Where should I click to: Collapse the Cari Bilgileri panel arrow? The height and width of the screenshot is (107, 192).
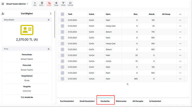pyautogui.click(x=51, y=14)
